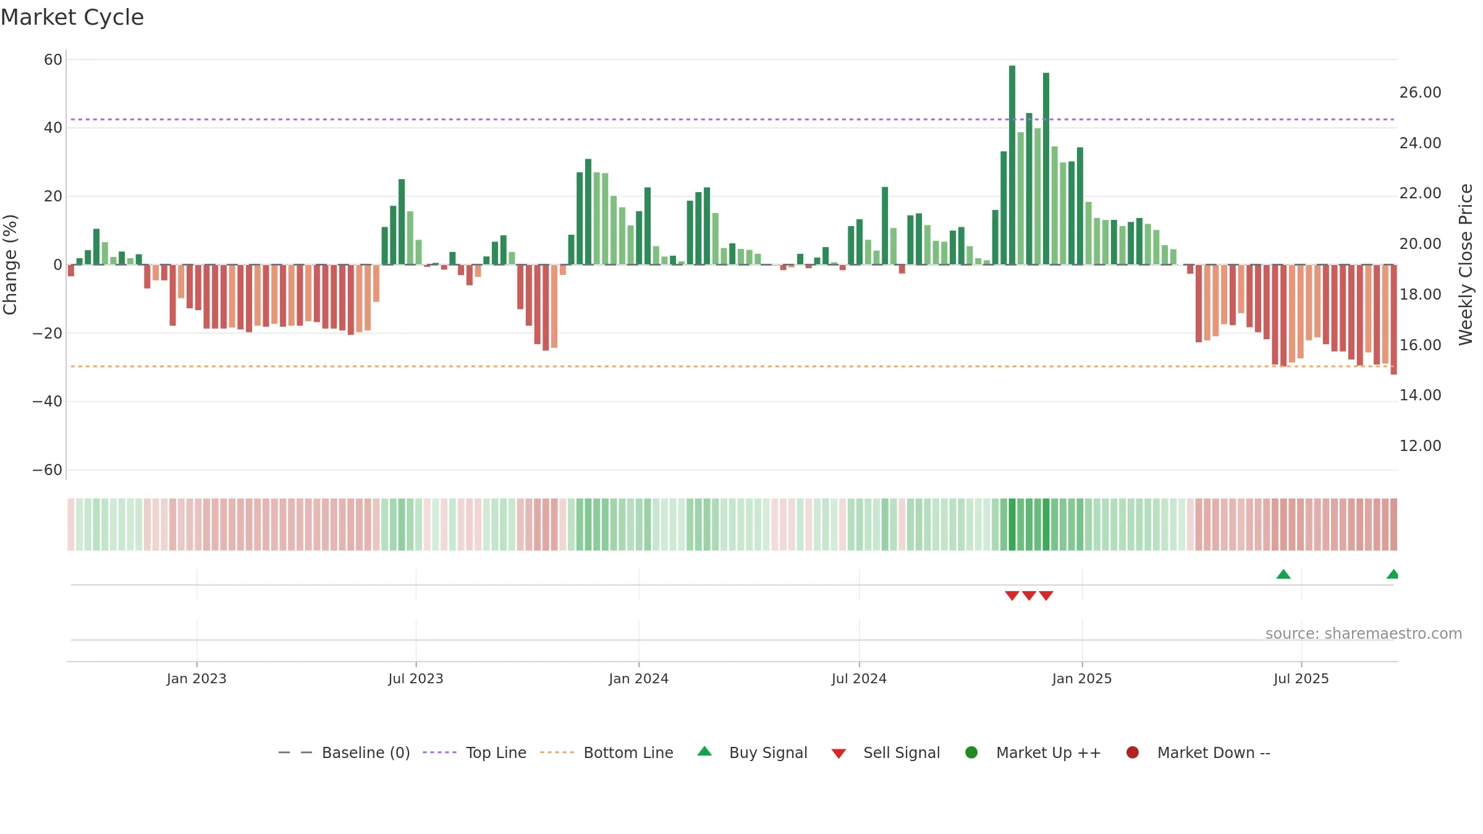The width and height of the screenshot is (1483, 834).
Task: Toggle the Market Up ++ legend item
Action: coord(1033,752)
